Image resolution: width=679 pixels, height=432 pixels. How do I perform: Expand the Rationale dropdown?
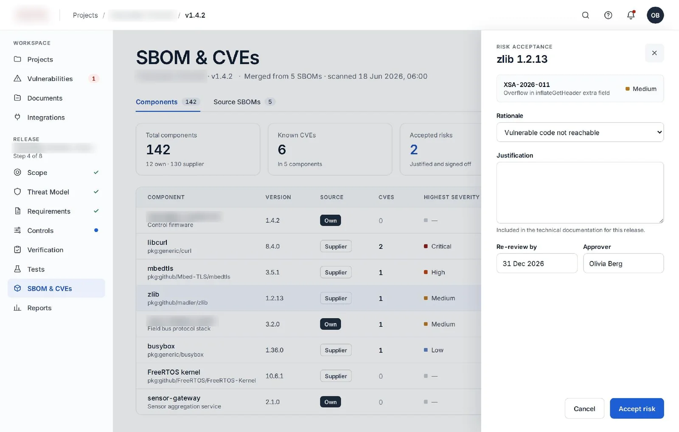pyautogui.click(x=580, y=132)
